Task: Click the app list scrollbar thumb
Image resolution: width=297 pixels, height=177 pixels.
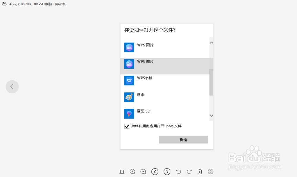Action: point(211,82)
